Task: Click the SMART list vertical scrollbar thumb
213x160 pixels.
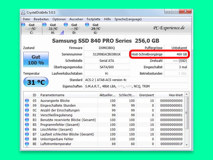Action: [187, 113]
